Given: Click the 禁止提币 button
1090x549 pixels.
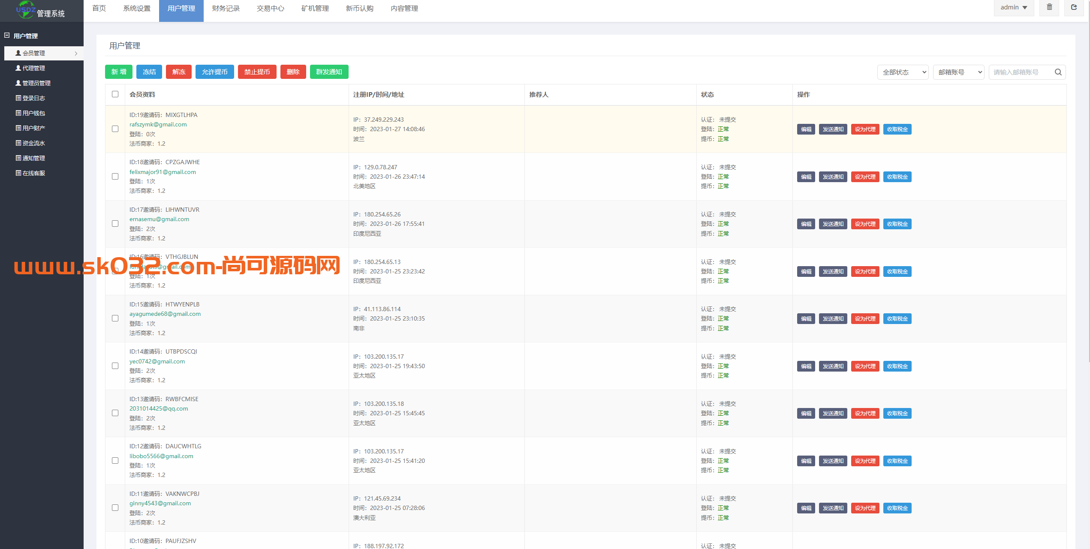Looking at the screenshot, I should click(257, 72).
